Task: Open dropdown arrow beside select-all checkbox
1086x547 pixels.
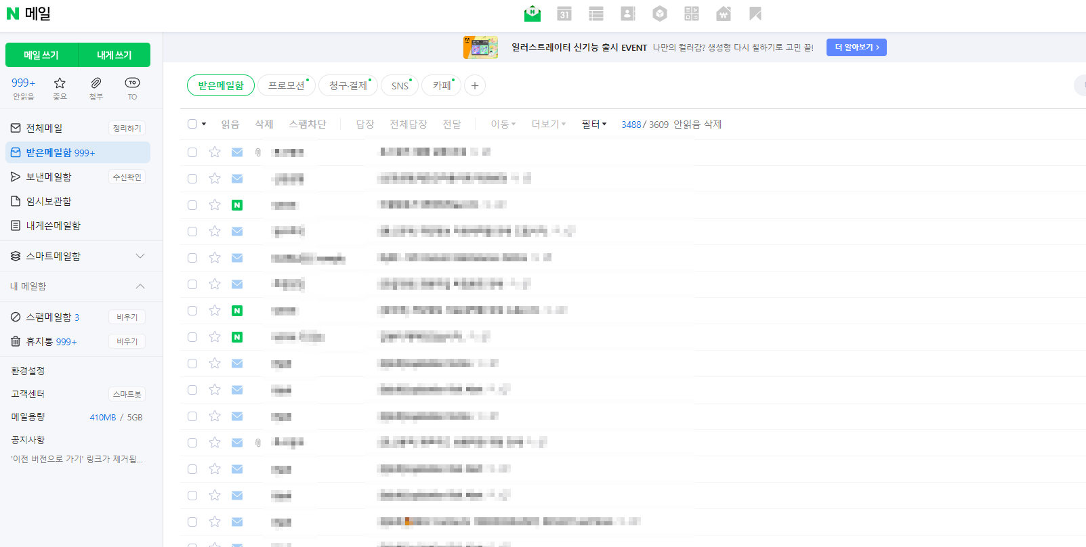Action: [x=204, y=124]
